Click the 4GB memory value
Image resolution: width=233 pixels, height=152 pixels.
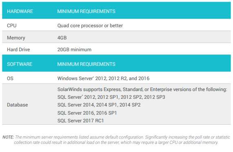(x=62, y=38)
